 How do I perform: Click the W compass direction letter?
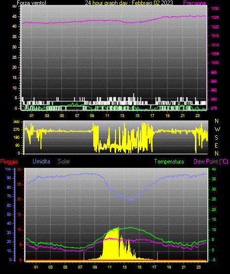[x=217, y=129]
